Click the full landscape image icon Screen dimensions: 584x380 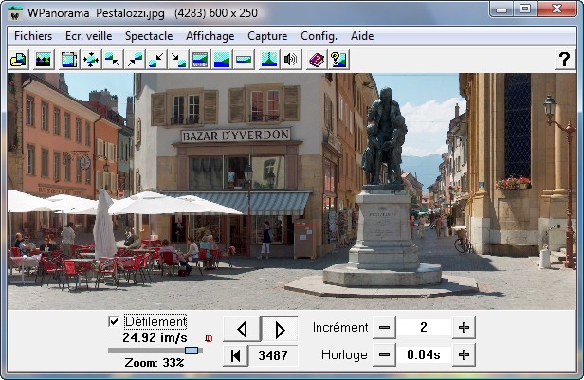(222, 60)
